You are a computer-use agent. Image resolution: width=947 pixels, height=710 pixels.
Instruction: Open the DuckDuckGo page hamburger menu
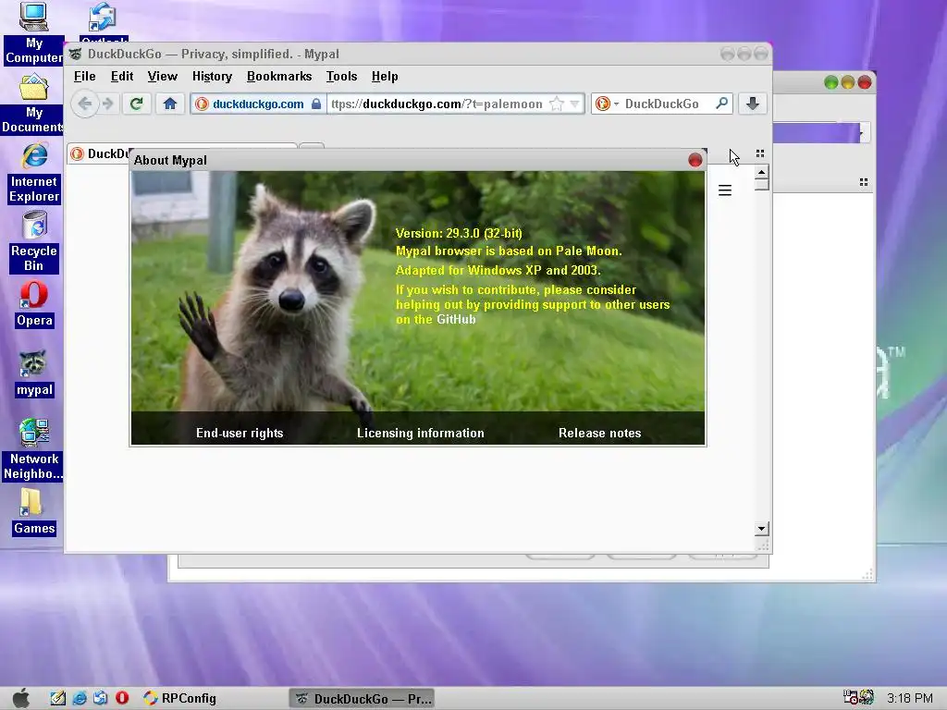pos(725,190)
